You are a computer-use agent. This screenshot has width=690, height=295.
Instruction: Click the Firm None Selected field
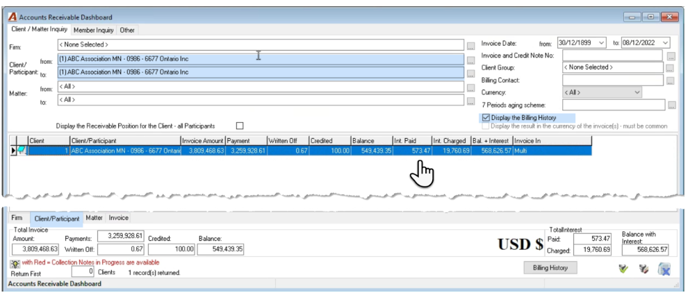pyautogui.click(x=261, y=45)
